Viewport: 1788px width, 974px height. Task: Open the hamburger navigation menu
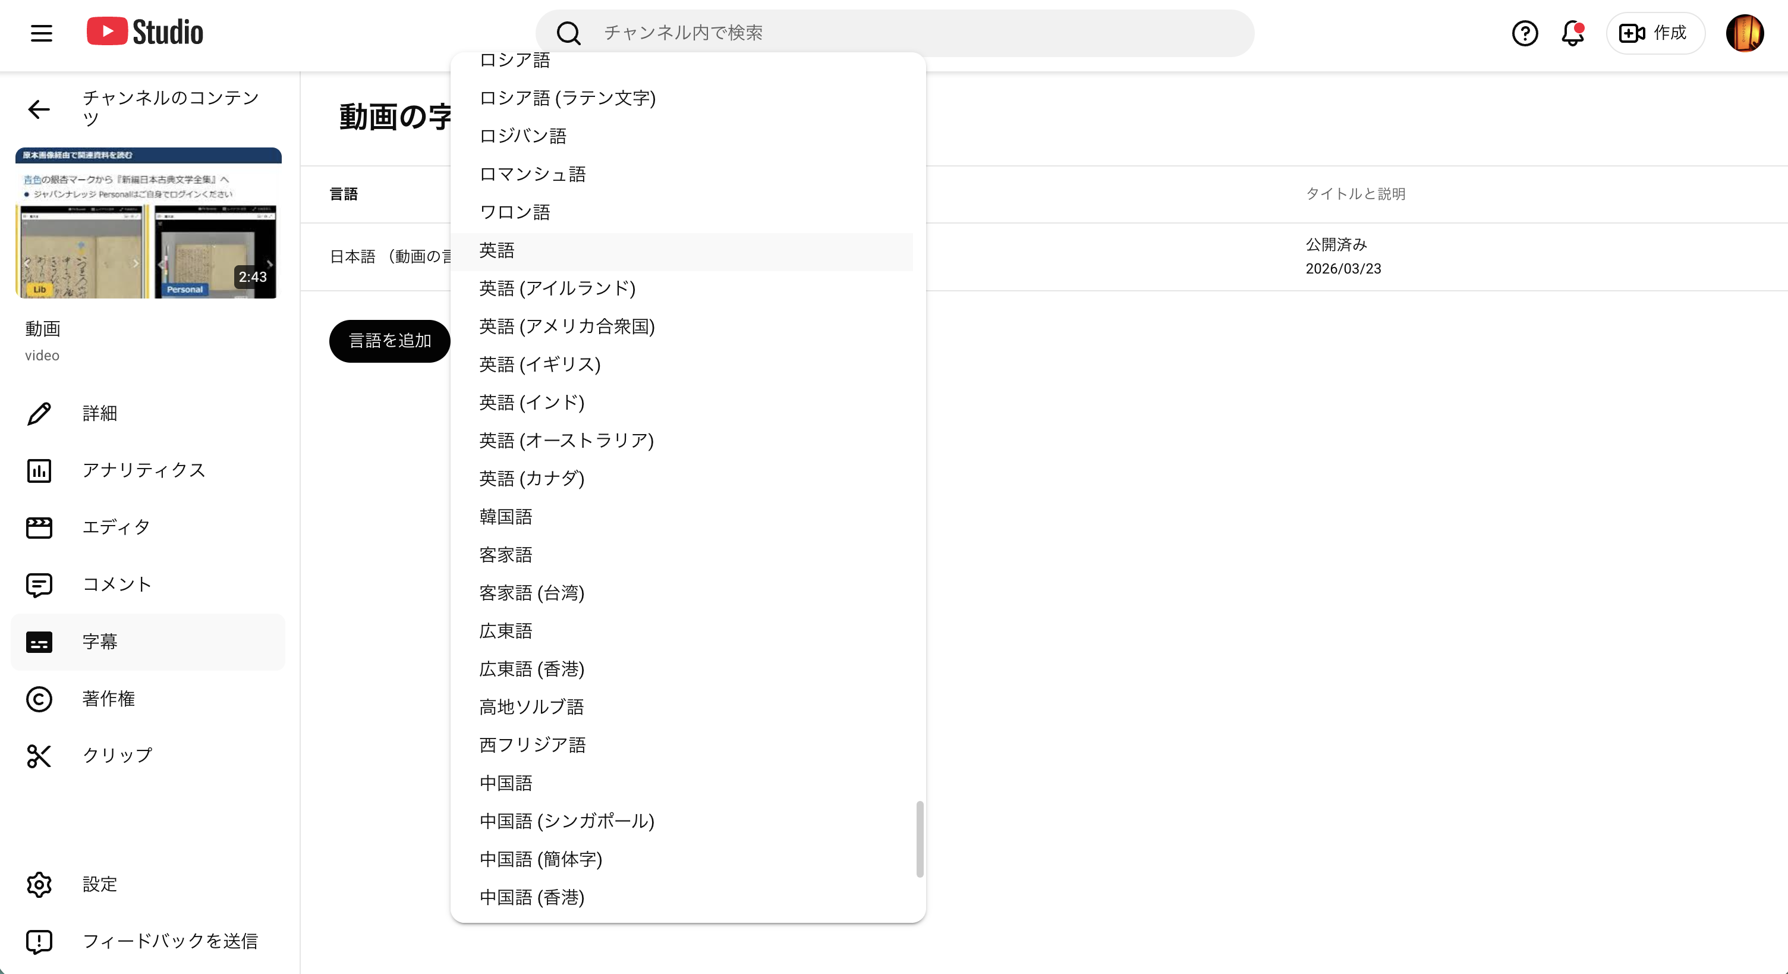point(41,33)
